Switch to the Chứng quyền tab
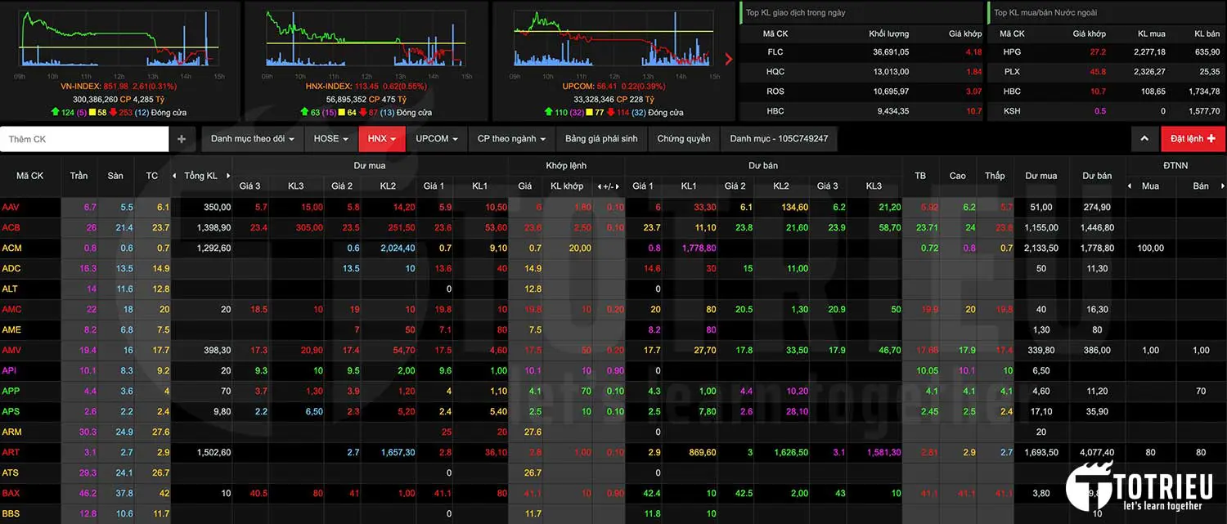 point(683,139)
